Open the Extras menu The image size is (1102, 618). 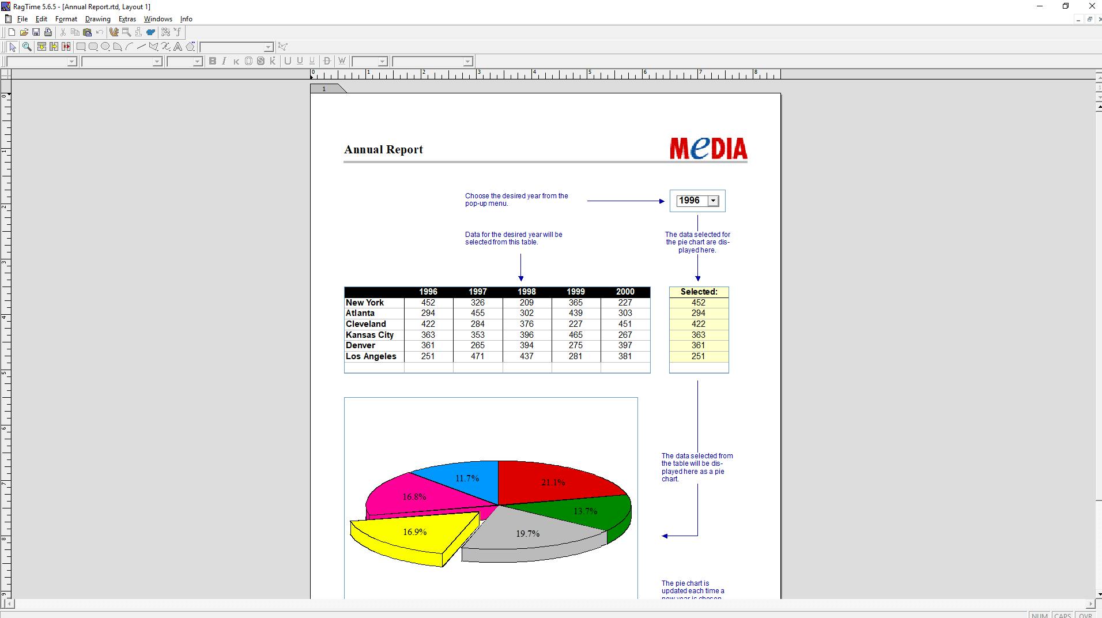[127, 19]
